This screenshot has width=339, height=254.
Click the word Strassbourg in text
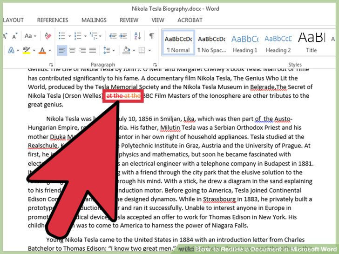pyautogui.click(x=219, y=199)
